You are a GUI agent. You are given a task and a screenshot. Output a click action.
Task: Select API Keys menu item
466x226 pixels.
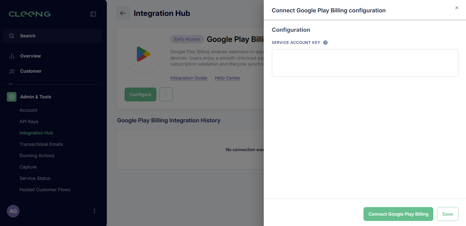(x=29, y=122)
